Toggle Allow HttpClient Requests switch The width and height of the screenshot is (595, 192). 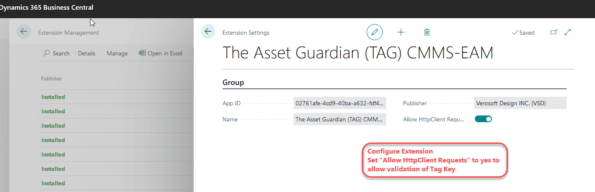483,119
